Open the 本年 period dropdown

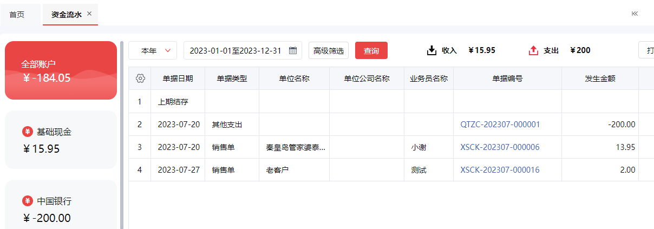tap(153, 50)
